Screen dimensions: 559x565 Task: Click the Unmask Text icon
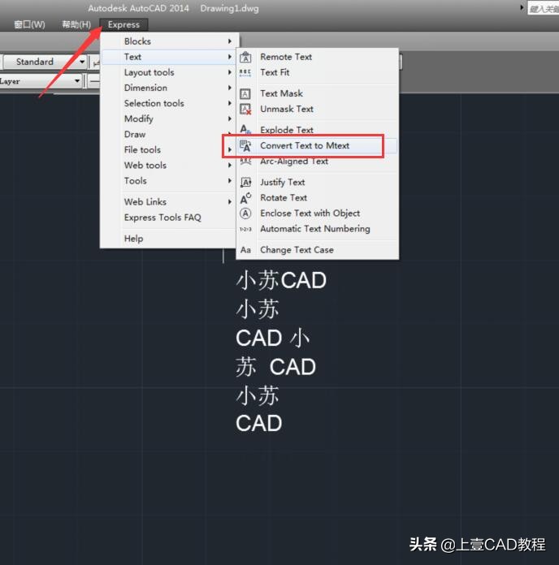coord(245,109)
